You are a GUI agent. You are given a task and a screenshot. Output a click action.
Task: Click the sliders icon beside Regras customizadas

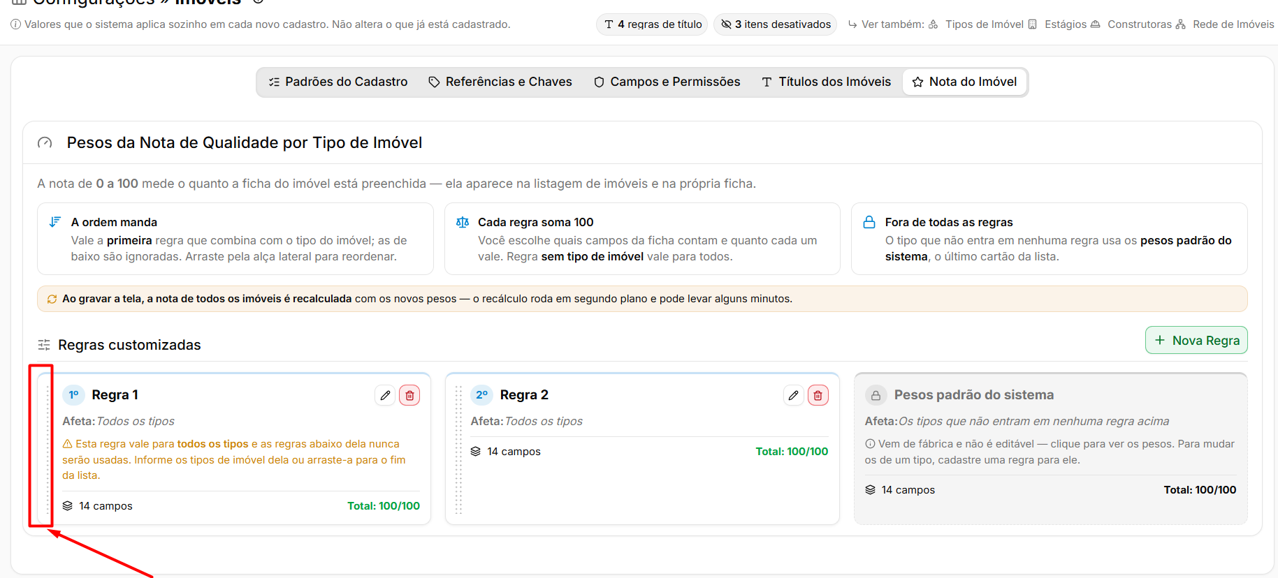[x=44, y=345]
